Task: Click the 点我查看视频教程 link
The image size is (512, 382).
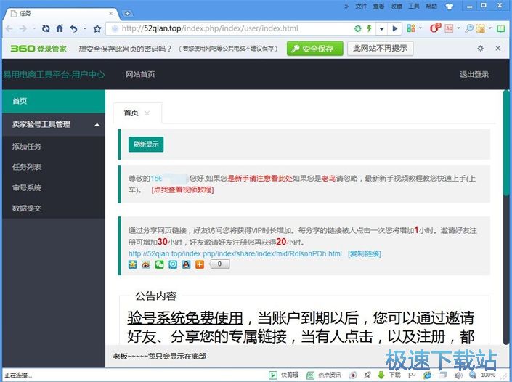Action: point(182,190)
